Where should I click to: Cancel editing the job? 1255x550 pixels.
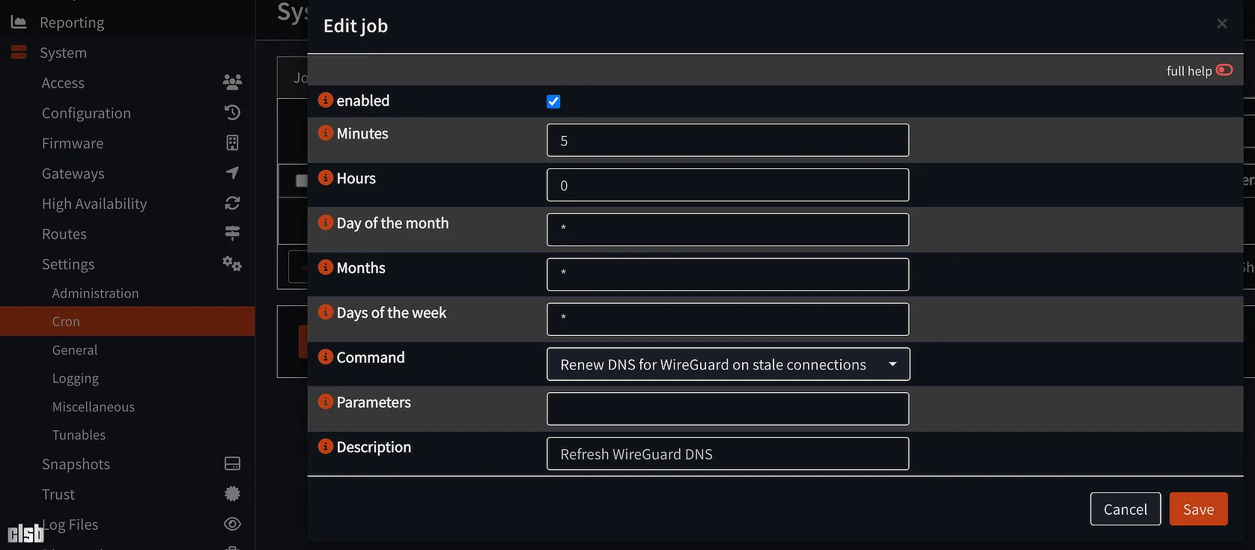[1125, 509]
